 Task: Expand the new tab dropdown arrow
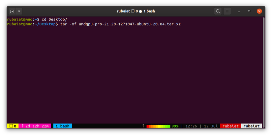click(x=19, y=11)
